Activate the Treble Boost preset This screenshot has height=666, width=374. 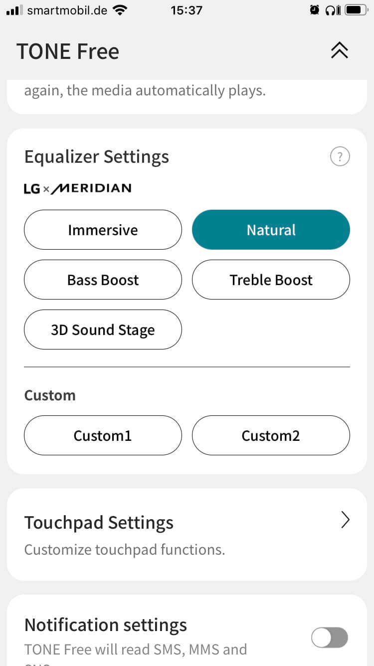point(271,280)
